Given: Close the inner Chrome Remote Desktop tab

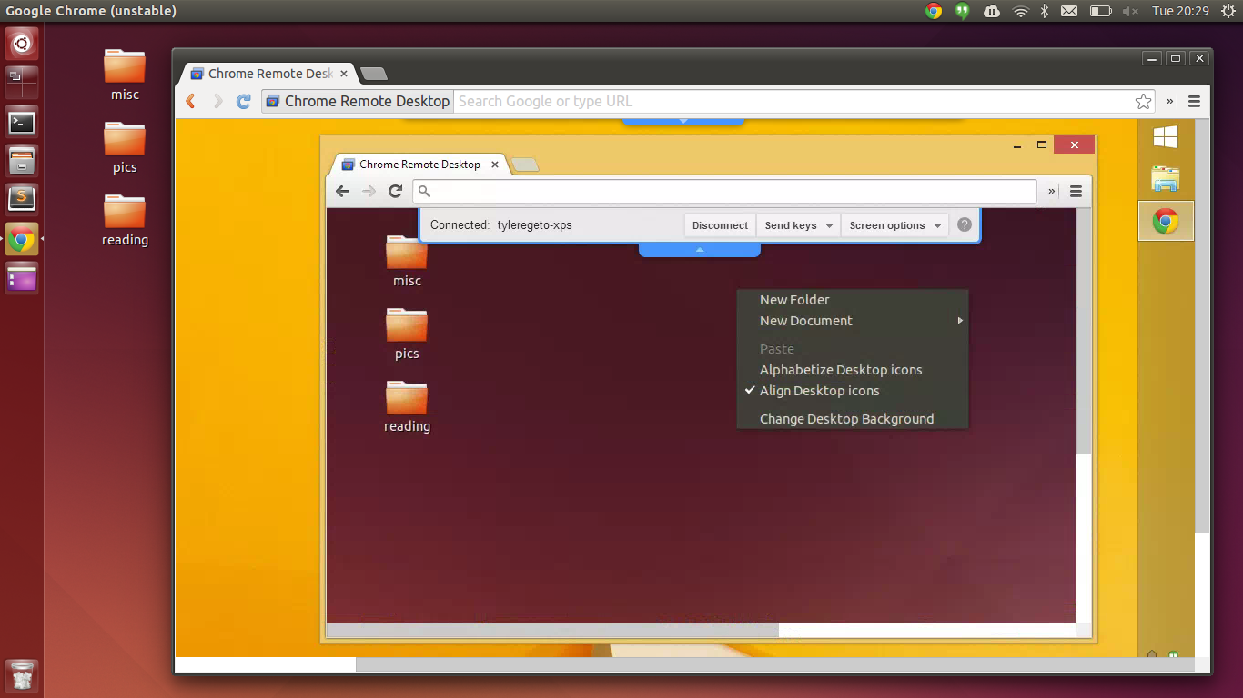Looking at the screenshot, I should [x=495, y=165].
